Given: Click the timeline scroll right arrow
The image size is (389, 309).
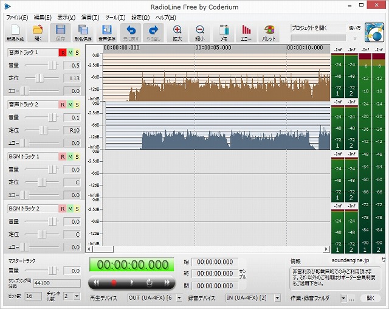Looking at the screenshot, I should pos(326,249).
